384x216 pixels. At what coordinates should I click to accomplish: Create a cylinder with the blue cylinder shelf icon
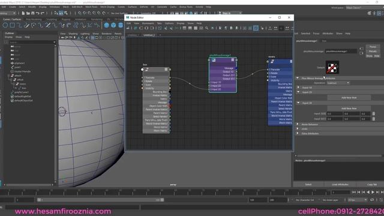pyautogui.click(x=121, y=25)
